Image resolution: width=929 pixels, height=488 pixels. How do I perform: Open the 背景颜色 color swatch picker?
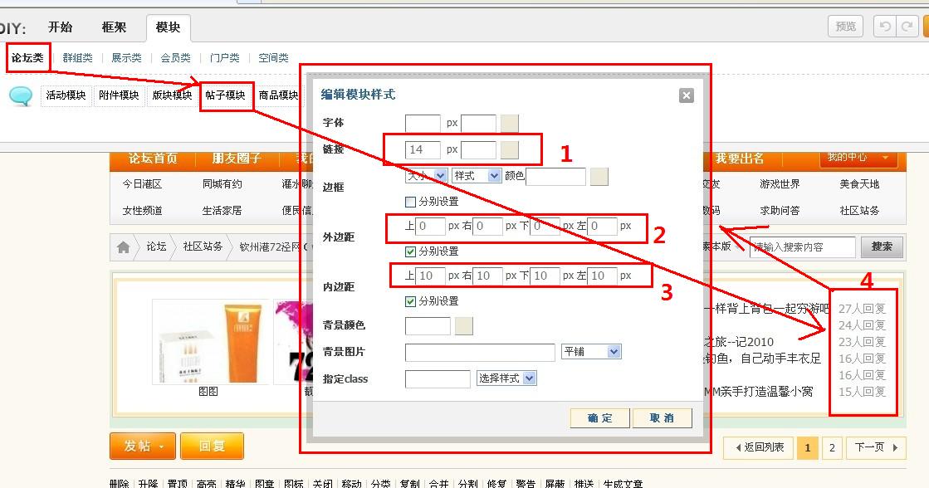point(464,325)
